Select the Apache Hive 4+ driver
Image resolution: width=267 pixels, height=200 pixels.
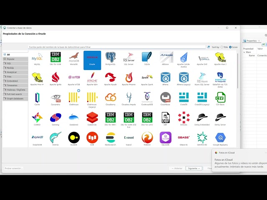tap(37, 79)
